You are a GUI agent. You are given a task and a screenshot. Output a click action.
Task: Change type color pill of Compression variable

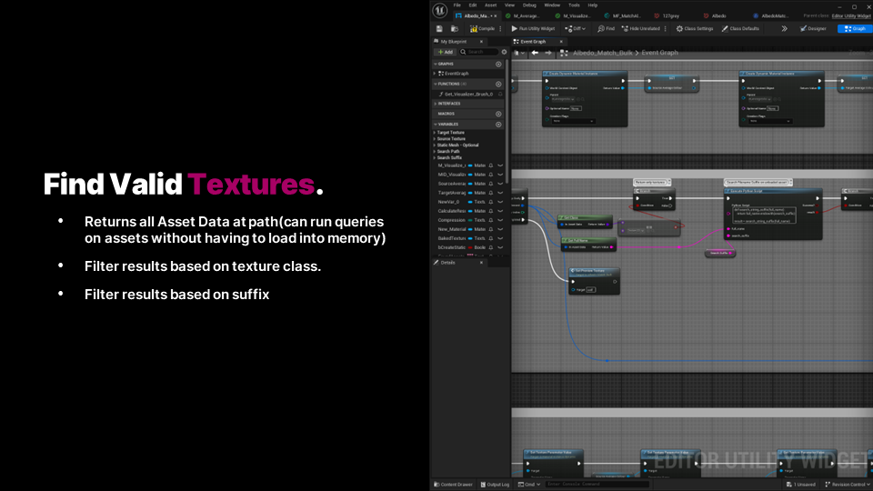tap(470, 220)
